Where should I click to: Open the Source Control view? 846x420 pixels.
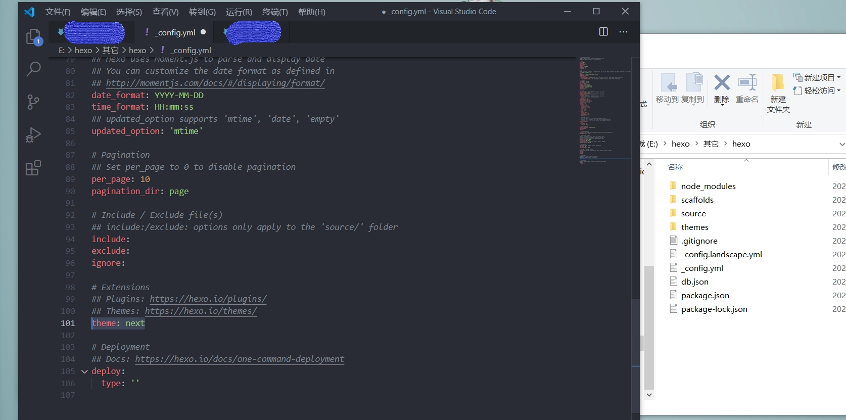click(33, 102)
